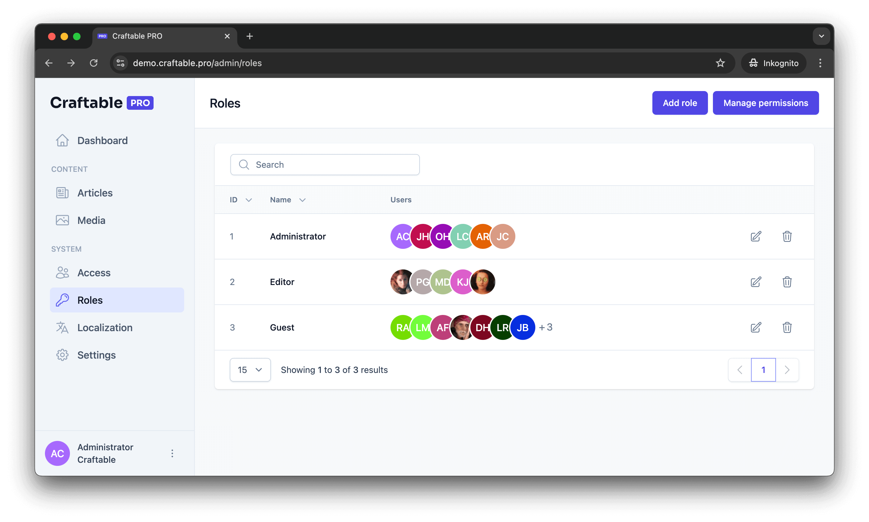Click the delete icon for Administrator role
The image size is (869, 522).
(x=787, y=236)
